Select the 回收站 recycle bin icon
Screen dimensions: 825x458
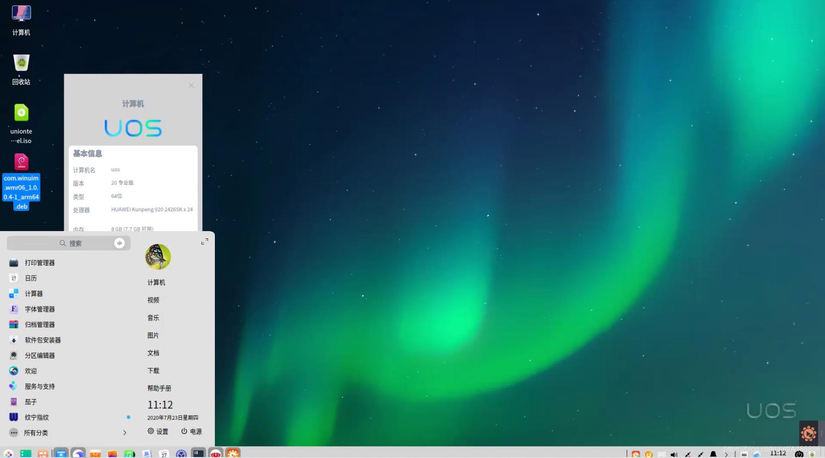click(x=21, y=70)
